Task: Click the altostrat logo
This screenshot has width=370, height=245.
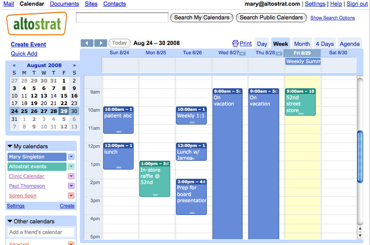Action: pos(37,23)
